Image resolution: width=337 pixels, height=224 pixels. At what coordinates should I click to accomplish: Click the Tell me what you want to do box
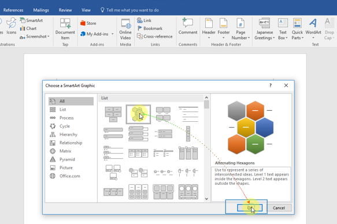point(130,10)
